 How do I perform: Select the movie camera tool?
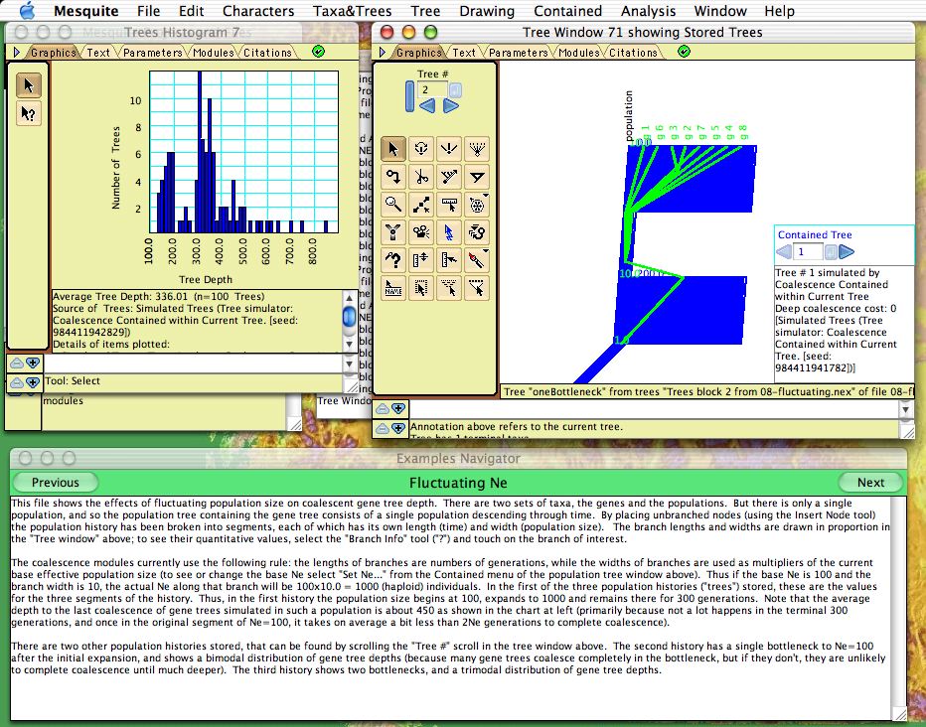(422, 232)
